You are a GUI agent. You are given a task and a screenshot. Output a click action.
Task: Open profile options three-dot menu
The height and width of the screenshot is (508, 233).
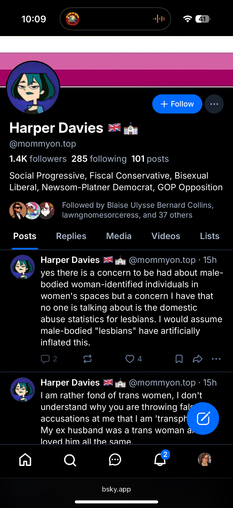[x=214, y=104]
